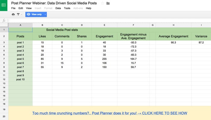This screenshot has height=120, width=211.
Task: Click the 106 engagement cell
Action: [x=104, y=63]
